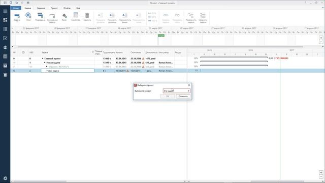The width and height of the screenshot is (325, 183).
Task: Open the archive box icon in sidebar
Action: (5, 66)
